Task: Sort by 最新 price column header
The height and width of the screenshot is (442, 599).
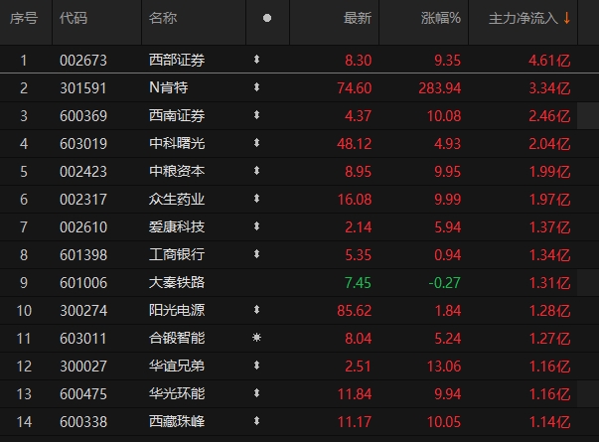Action: [x=358, y=18]
